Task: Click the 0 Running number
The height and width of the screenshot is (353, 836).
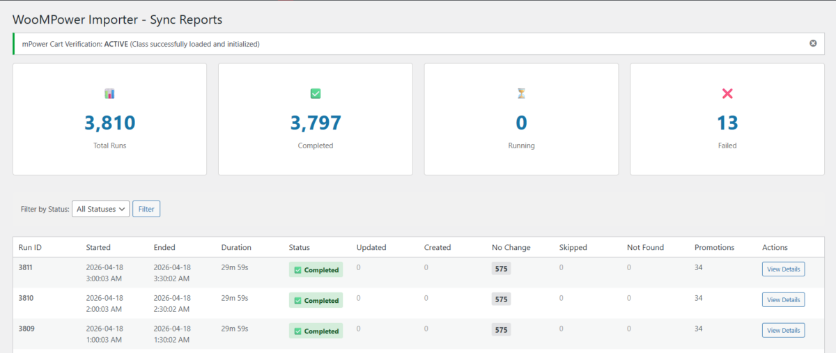Action: coord(521,123)
